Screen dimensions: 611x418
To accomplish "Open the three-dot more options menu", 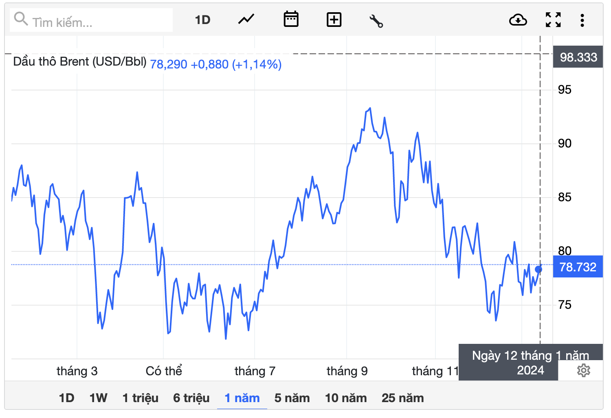I will pos(582,20).
